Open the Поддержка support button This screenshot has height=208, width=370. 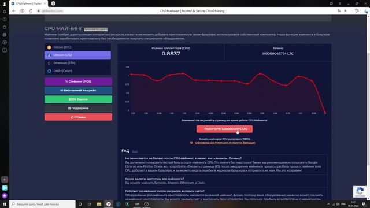tap(79, 108)
